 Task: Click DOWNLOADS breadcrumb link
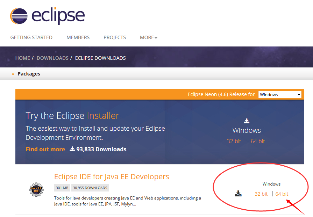[52, 58]
